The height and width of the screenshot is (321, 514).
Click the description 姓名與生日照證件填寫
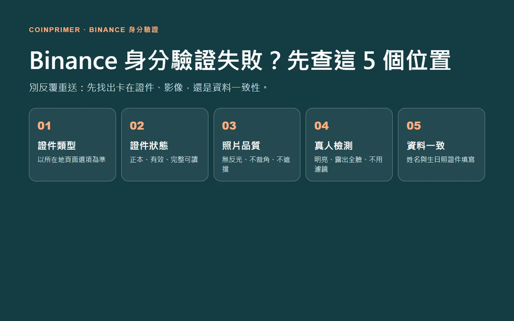coord(441,160)
